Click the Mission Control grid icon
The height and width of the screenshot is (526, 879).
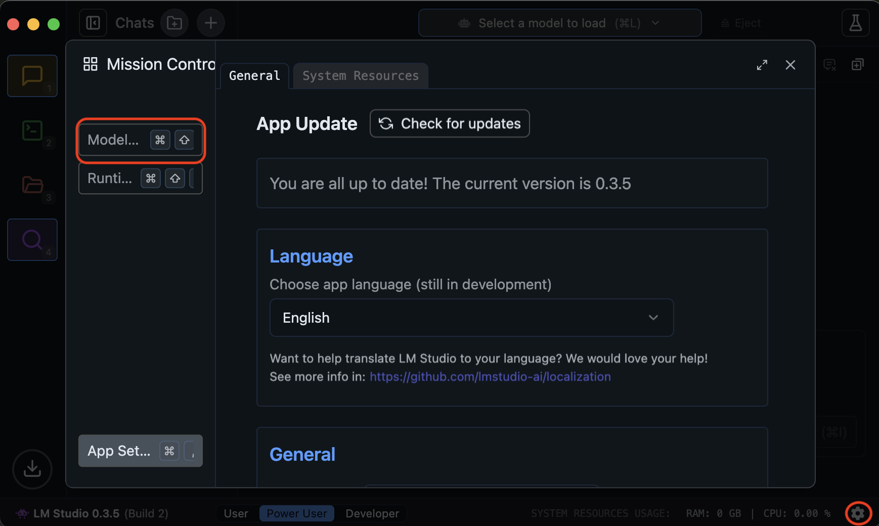click(91, 64)
